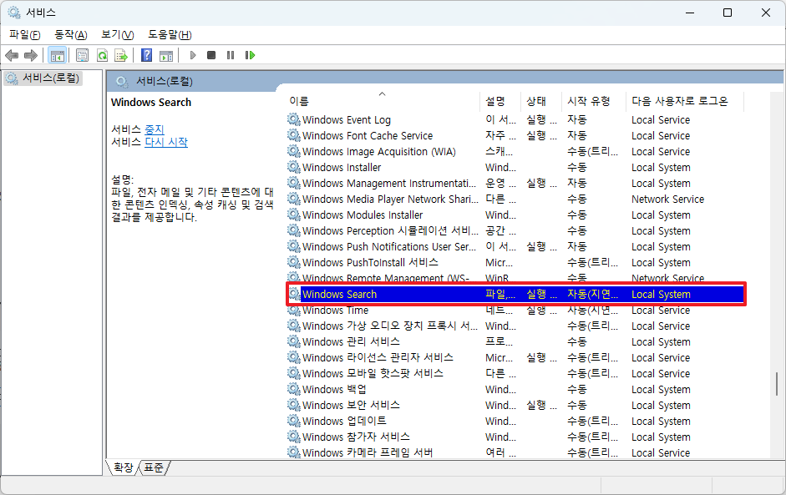The width and height of the screenshot is (786, 495).
Task: Sort by the 설명 column header
Action: click(500, 101)
